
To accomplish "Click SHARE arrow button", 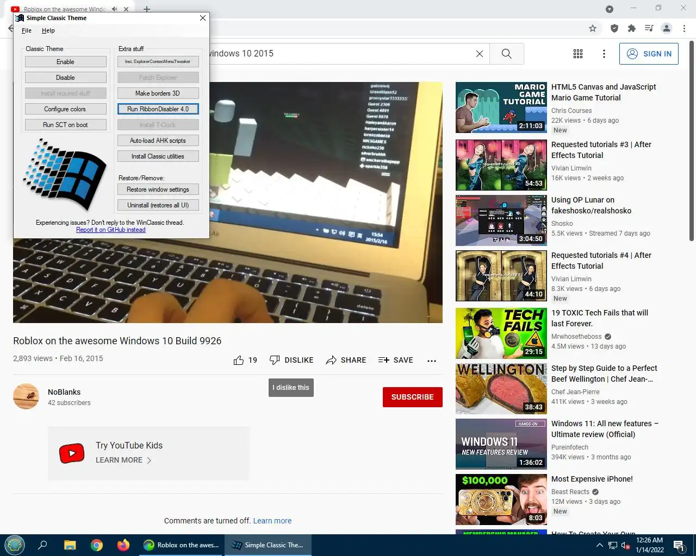I will [x=346, y=360].
